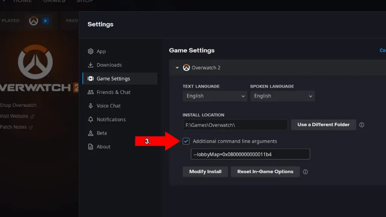Click the info icon beside Use a Different Folder
Image resolution: width=386 pixels, height=217 pixels.
(362, 125)
